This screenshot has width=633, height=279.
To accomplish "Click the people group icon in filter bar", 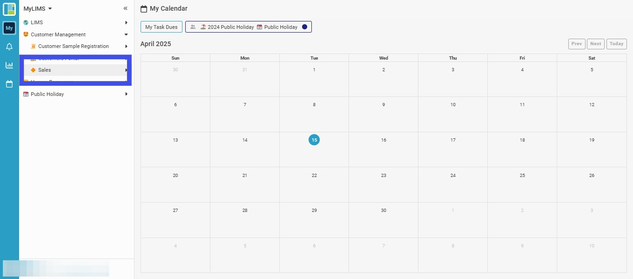I will coord(193,27).
